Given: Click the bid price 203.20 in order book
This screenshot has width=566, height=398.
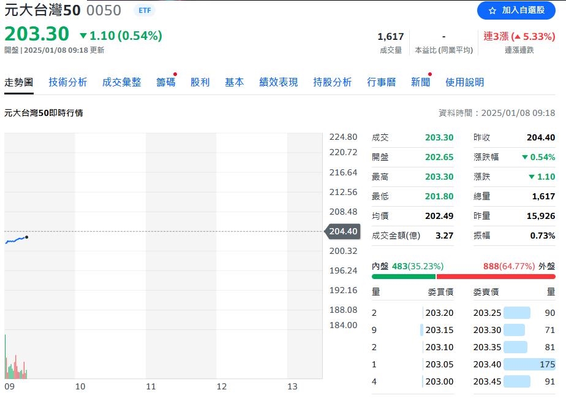Looking at the screenshot, I should tap(440, 313).
